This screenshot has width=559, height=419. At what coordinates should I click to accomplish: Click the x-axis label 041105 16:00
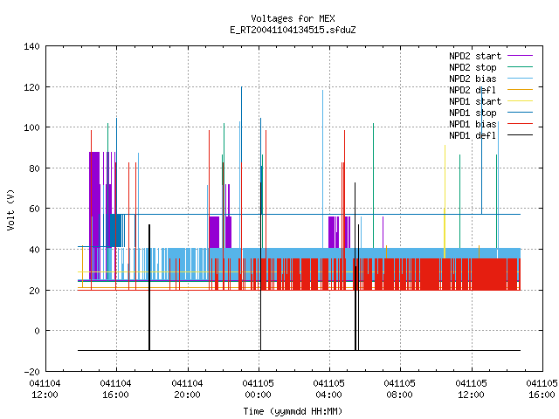point(542,389)
